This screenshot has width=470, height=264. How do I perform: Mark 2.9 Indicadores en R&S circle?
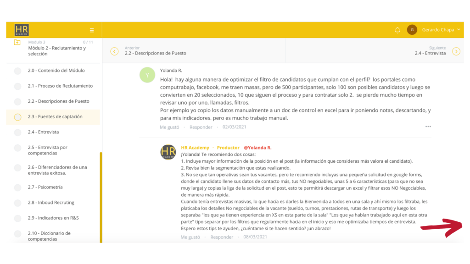(x=18, y=218)
